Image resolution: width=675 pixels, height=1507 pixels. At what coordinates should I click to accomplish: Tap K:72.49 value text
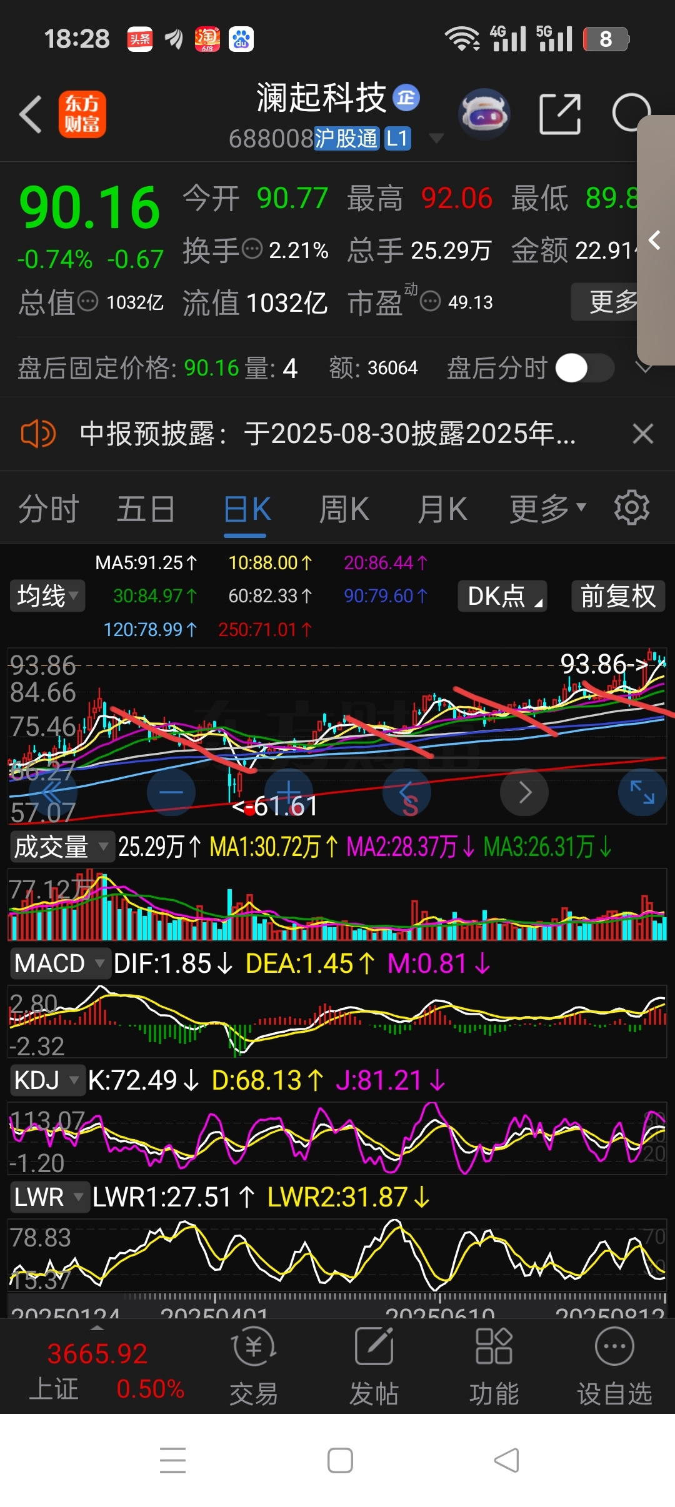pyautogui.click(x=143, y=1080)
